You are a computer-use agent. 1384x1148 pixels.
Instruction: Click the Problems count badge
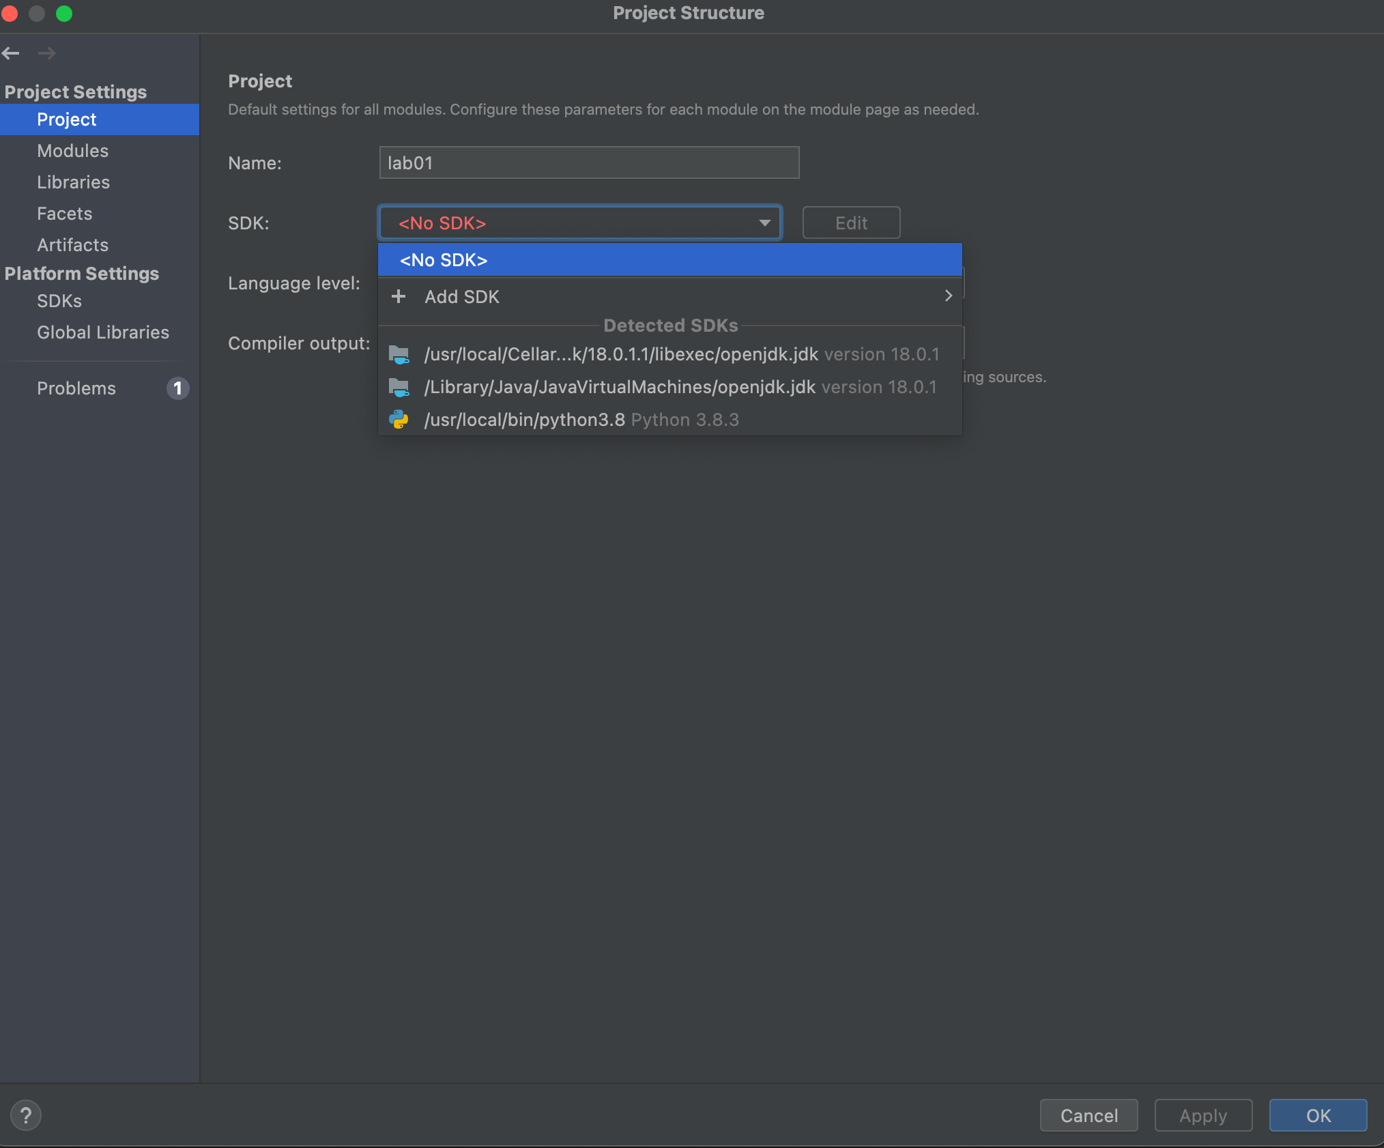coord(177,388)
